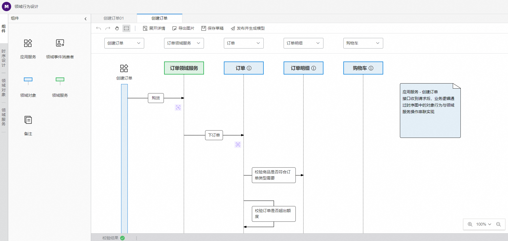
Task: Click info icon on 购物车 header
Action: tap(371, 68)
